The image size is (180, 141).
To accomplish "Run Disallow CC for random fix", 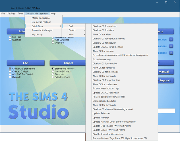I will [122, 26].
